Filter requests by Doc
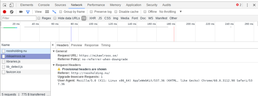 [x=143, y=18]
